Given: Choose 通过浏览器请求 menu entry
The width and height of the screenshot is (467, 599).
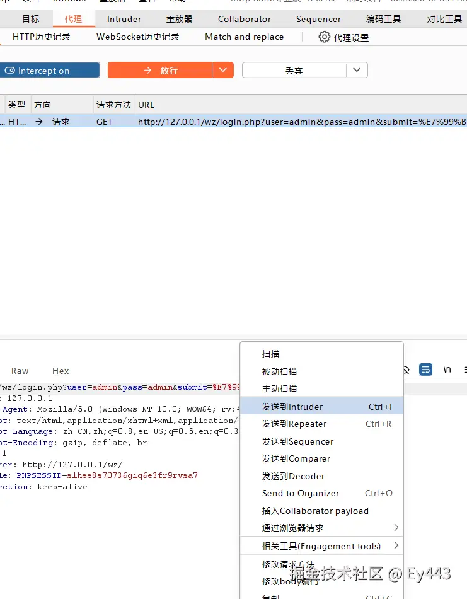Looking at the screenshot, I should point(321,528).
